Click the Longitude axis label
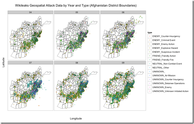 coord(76,118)
